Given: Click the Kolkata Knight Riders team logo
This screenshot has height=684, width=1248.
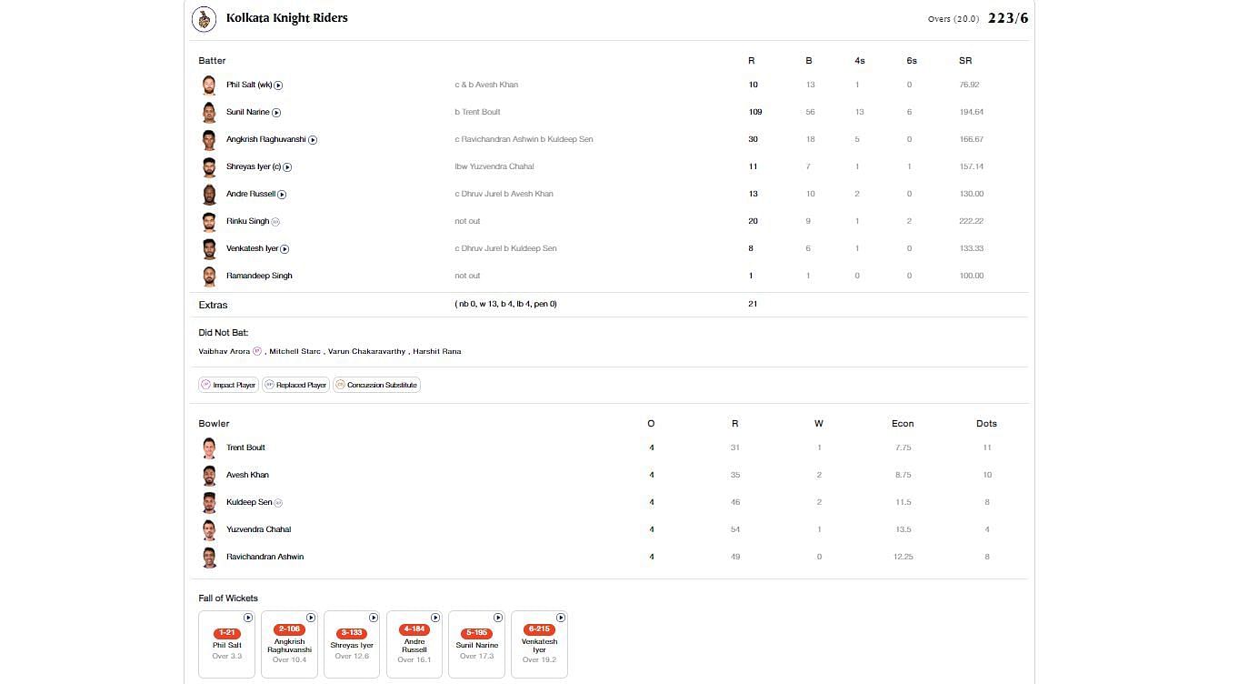Looking at the screenshot, I should coord(205,19).
